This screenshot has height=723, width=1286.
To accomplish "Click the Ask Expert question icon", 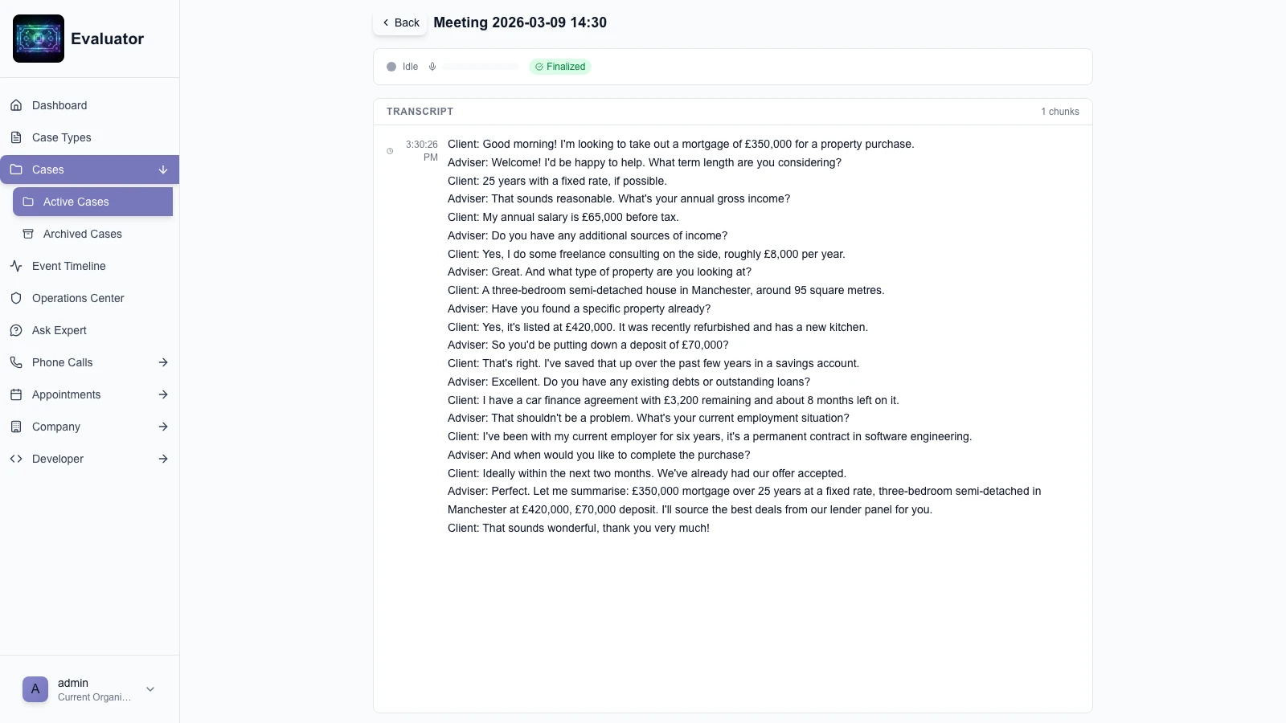I will 16,330.
